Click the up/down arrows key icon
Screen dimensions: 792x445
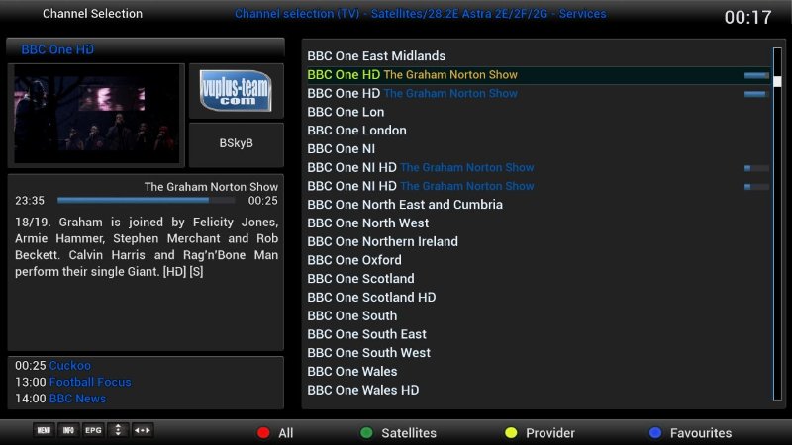[118, 431]
